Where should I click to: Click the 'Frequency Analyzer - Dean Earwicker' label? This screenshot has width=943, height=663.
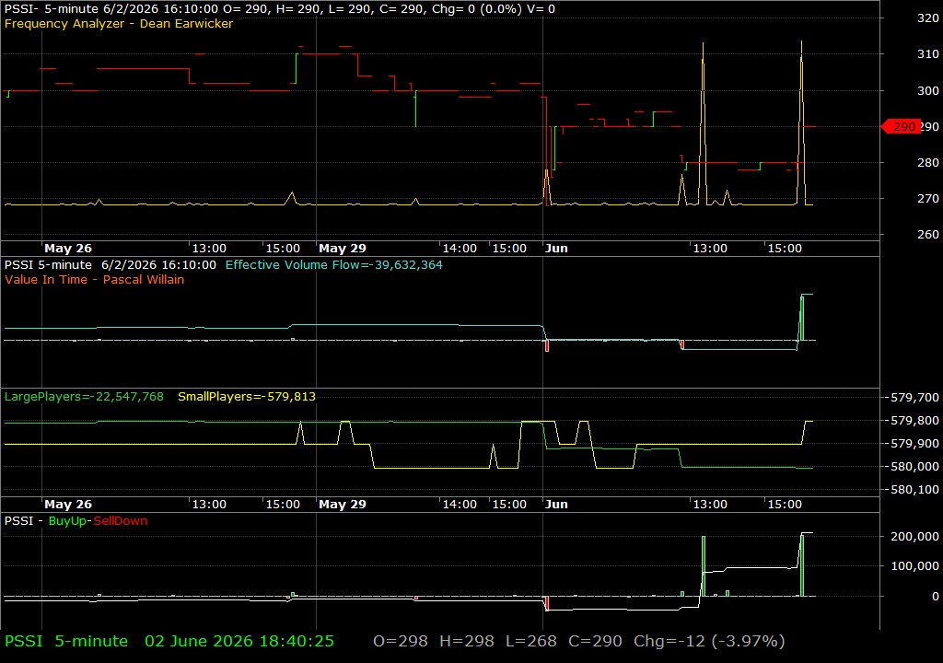tap(119, 23)
